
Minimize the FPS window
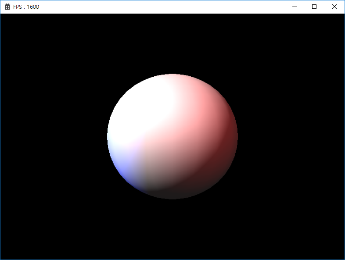click(x=295, y=7)
